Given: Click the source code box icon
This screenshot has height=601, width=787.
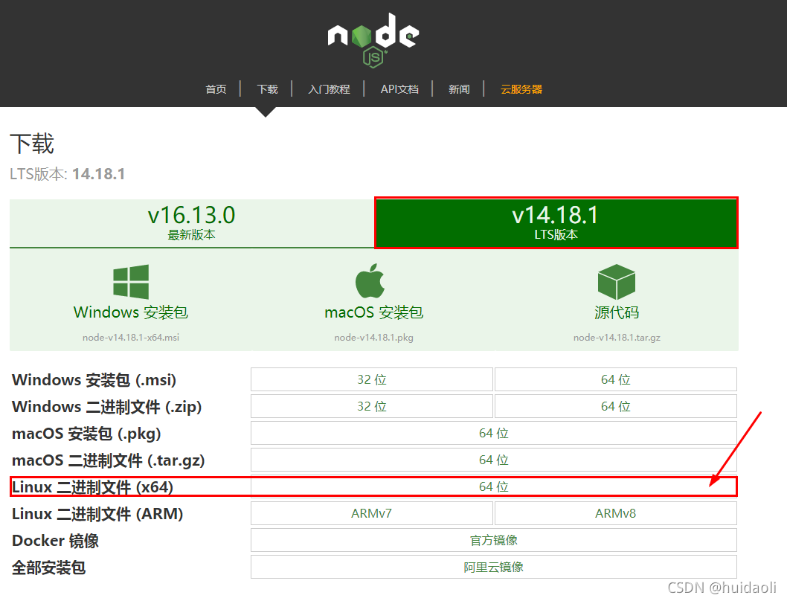Looking at the screenshot, I should [x=617, y=282].
